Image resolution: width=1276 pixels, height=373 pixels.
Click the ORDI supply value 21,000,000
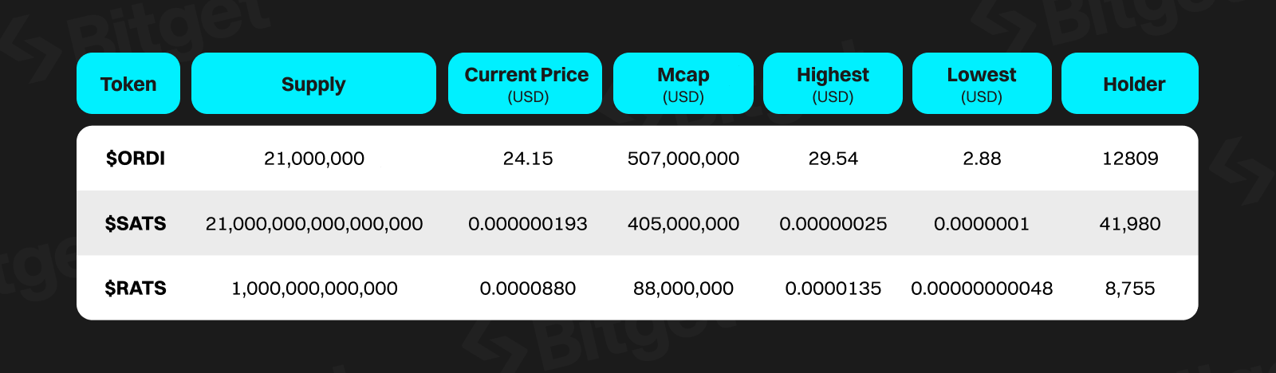click(x=314, y=159)
